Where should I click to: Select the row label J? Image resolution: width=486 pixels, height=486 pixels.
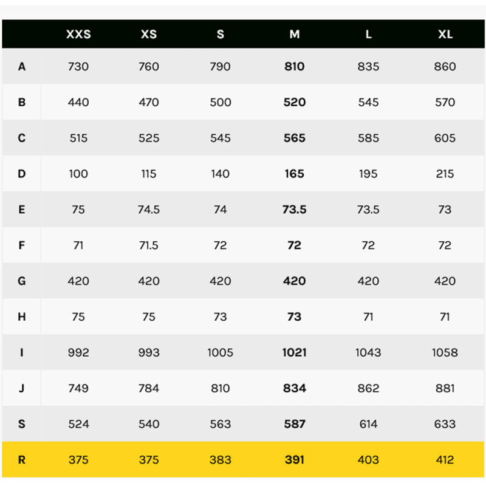(22, 388)
